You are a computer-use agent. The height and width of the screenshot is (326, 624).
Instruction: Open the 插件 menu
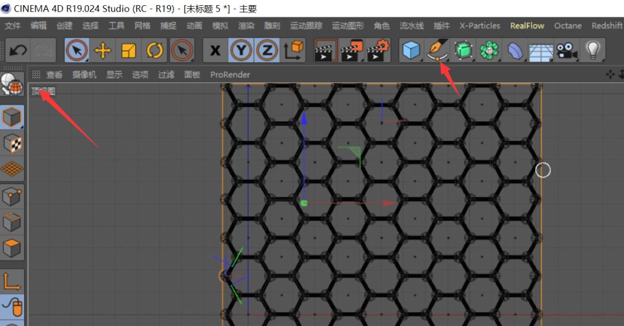coord(441,26)
